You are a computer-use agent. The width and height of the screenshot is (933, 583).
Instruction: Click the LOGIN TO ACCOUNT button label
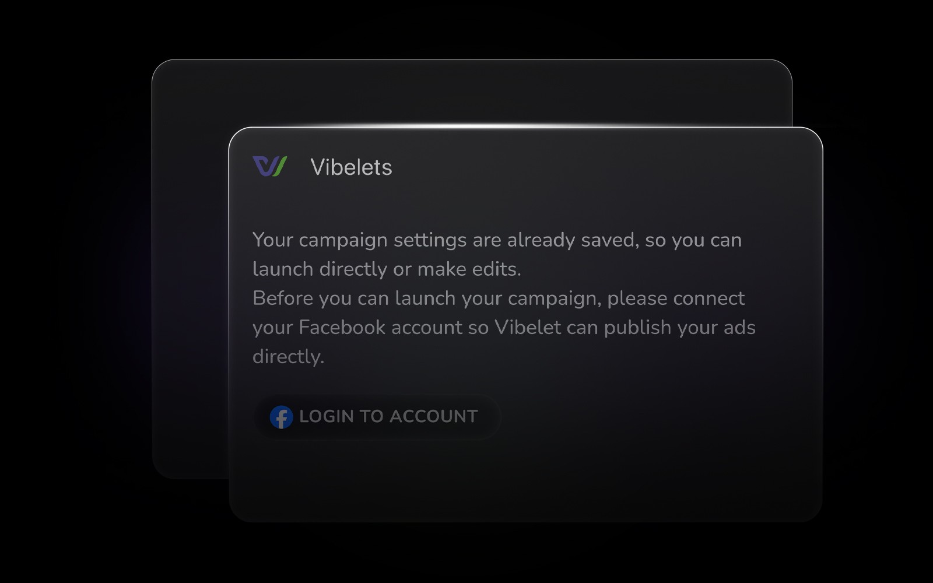pyautogui.click(x=388, y=416)
